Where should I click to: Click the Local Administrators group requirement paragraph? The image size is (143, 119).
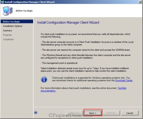pos(87,43)
